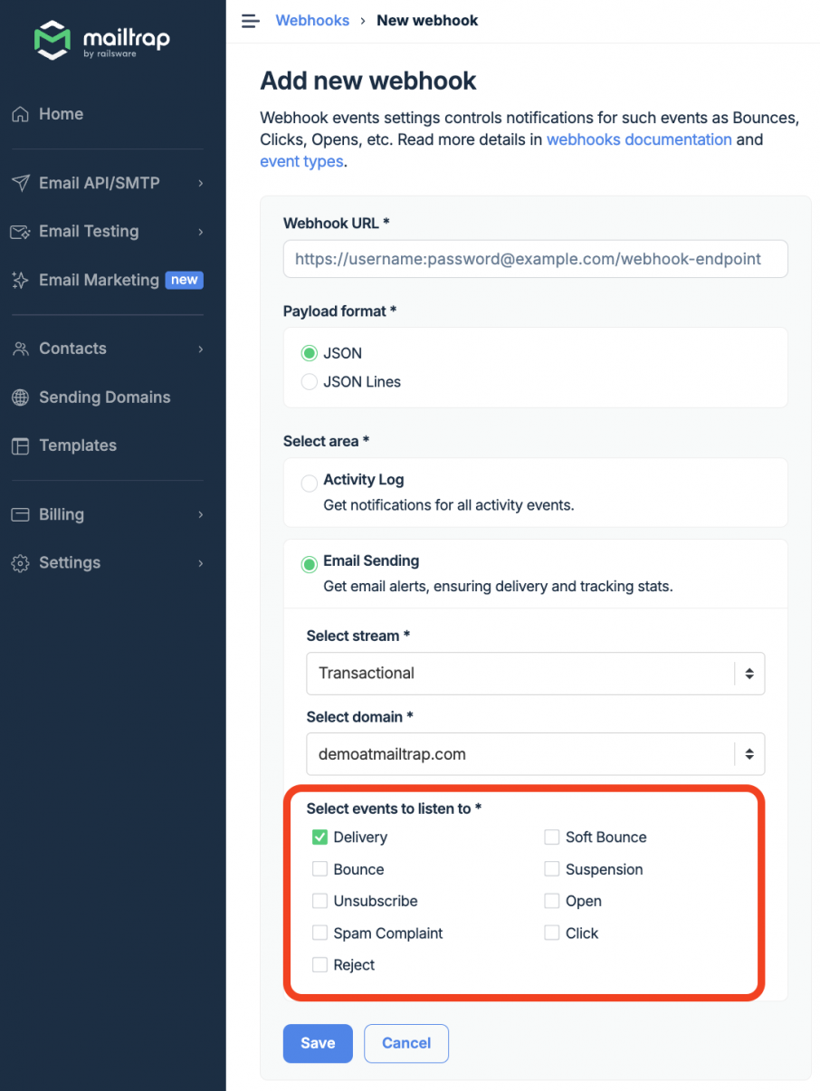Viewport: 820px width, 1091px height.
Task: Click the Email Testing inbox icon
Action: click(19, 232)
